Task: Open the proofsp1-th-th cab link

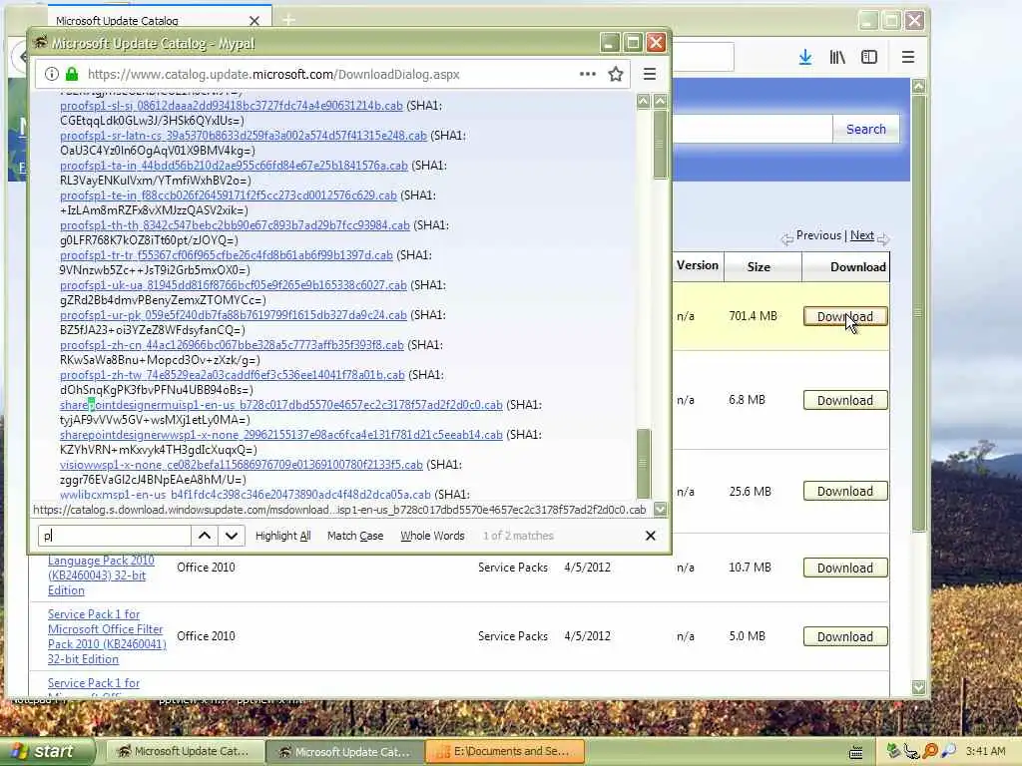Action: click(x=235, y=225)
